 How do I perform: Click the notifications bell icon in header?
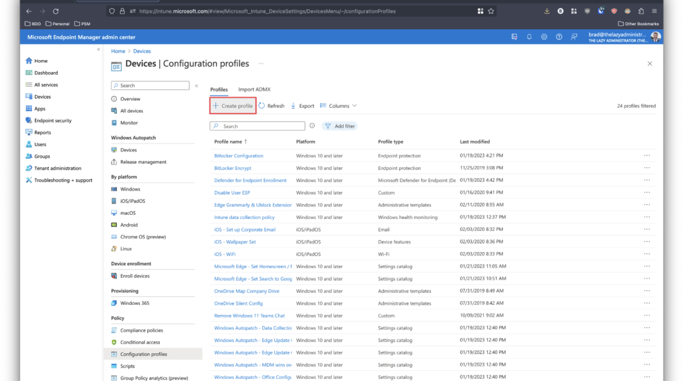pyautogui.click(x=529, y=37)
